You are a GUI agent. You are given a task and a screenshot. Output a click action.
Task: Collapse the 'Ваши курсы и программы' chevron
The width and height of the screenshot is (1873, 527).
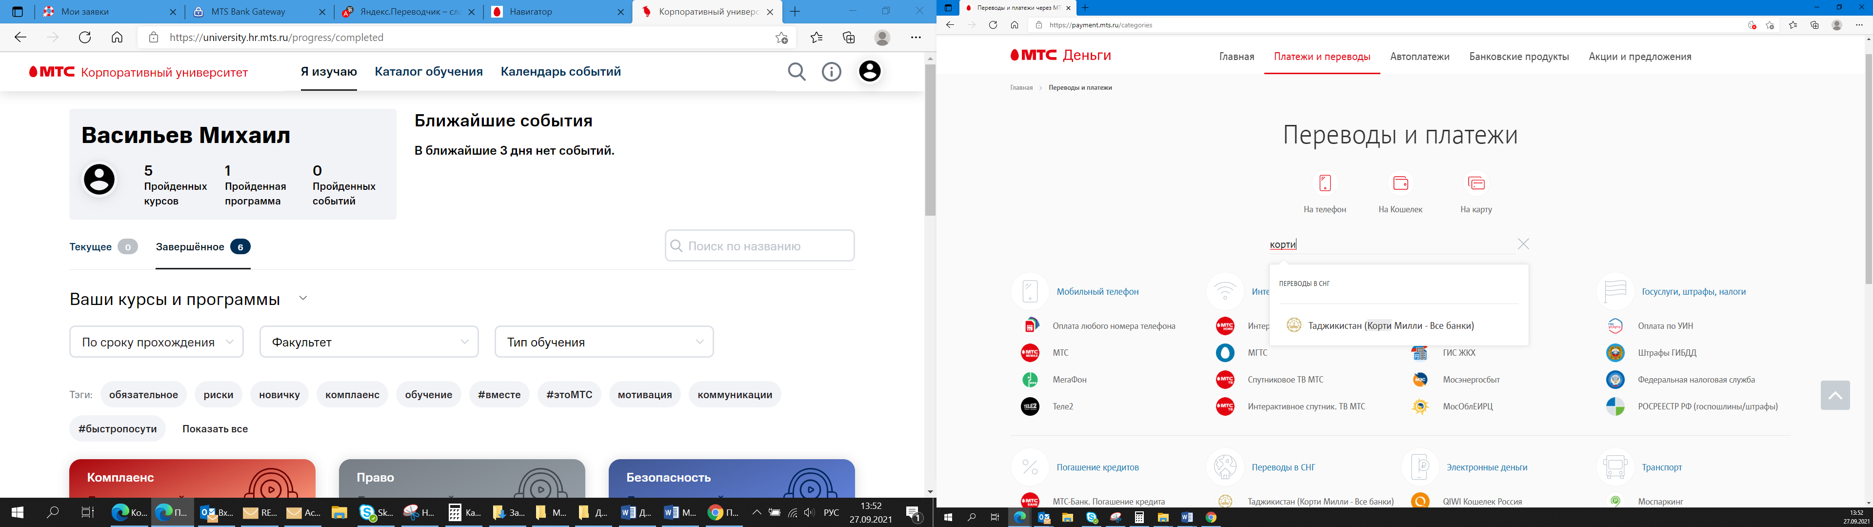[303, 299]
